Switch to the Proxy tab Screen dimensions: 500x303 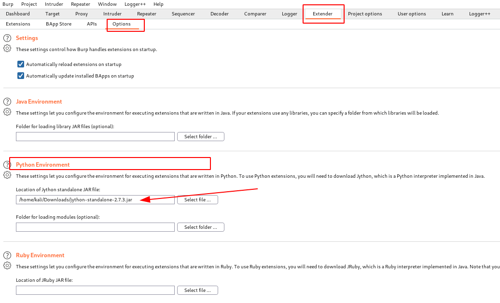[x=82, y=14]
